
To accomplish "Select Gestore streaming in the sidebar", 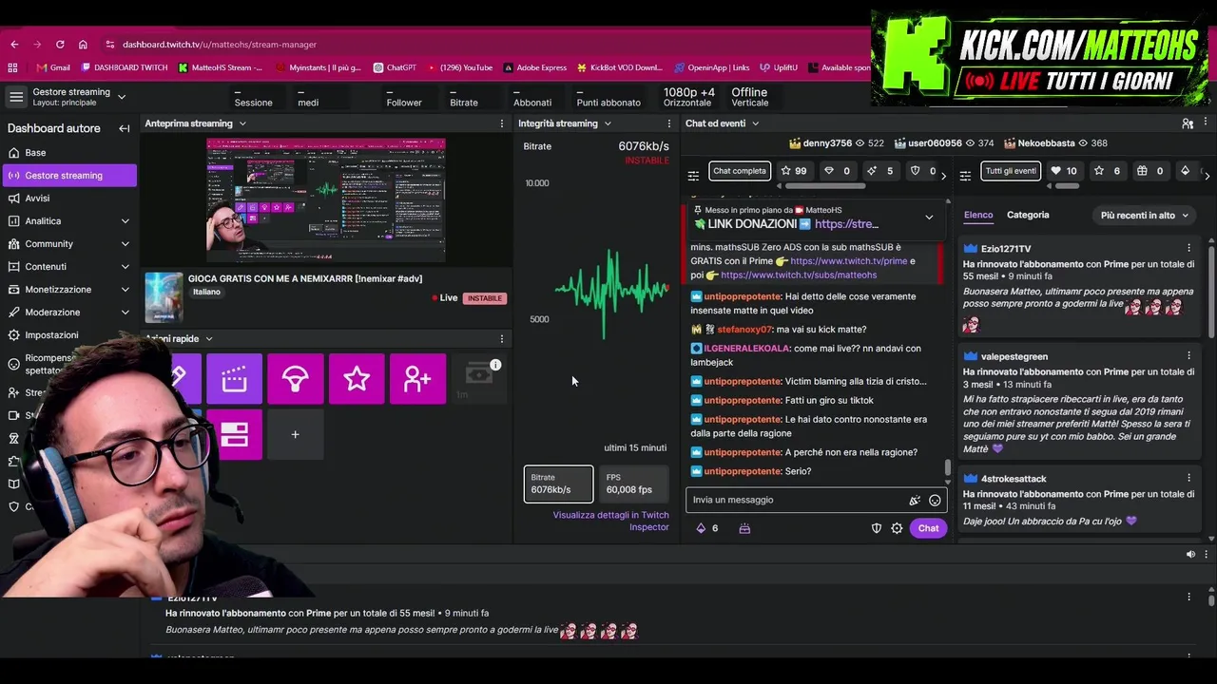I will tap(69, 176).
